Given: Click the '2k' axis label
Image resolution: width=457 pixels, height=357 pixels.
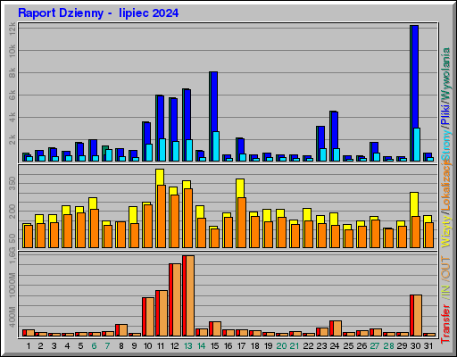Looking at the screenshot, I should pos(12,140).
